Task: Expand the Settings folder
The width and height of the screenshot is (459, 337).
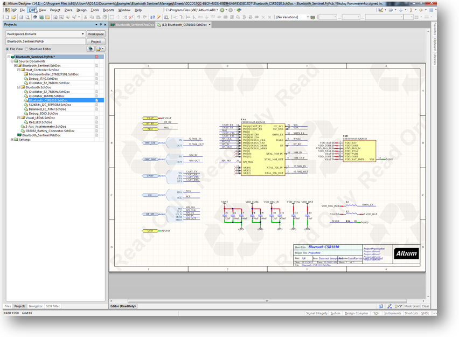Action: (x=12, y=140)
